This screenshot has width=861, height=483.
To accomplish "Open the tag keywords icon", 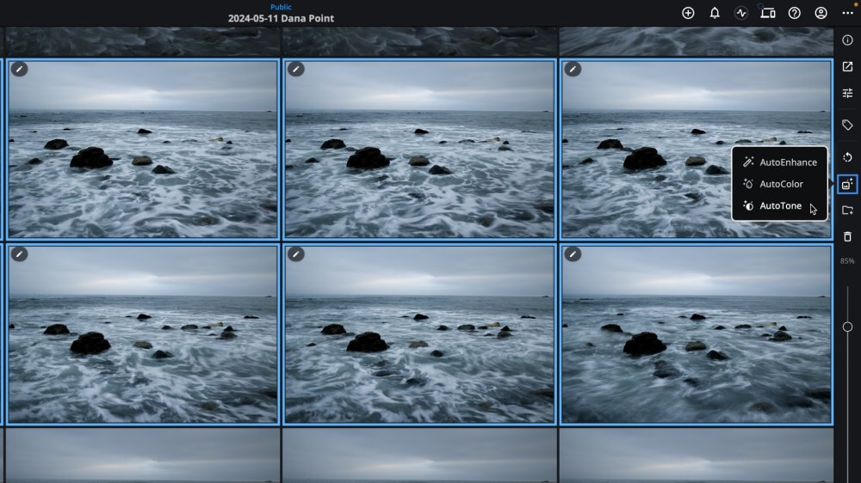I will coord(847,125).
